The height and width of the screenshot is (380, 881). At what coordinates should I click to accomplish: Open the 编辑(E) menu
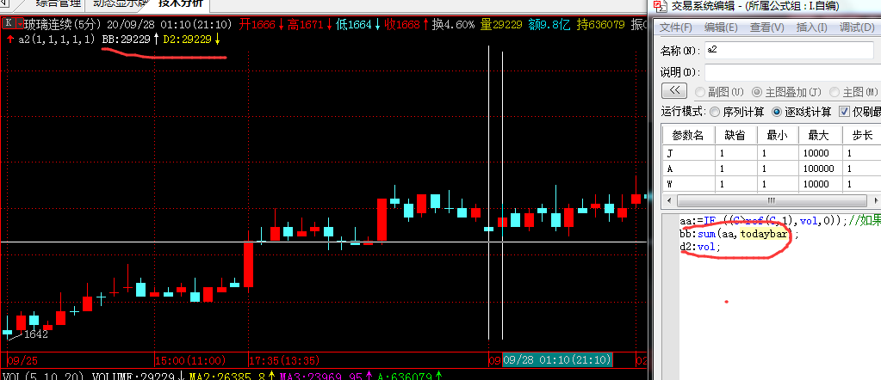pyautogui.click(x=721, y=27)
